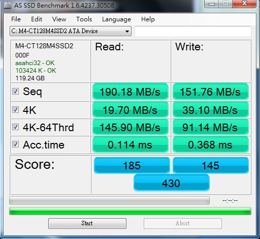This screenshot has width=260, height=239.
Task: Toggle the 4K test checkbox
Action: click(x=15, y=110)
